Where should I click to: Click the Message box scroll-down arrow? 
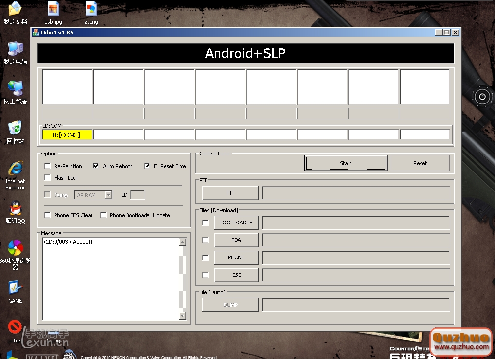click(x=183, y=316)
